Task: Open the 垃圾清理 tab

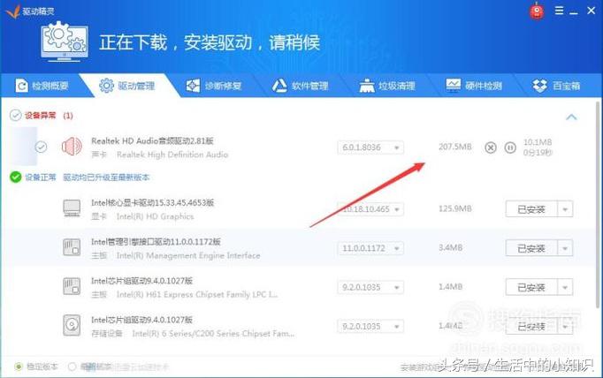Action: 387,86
